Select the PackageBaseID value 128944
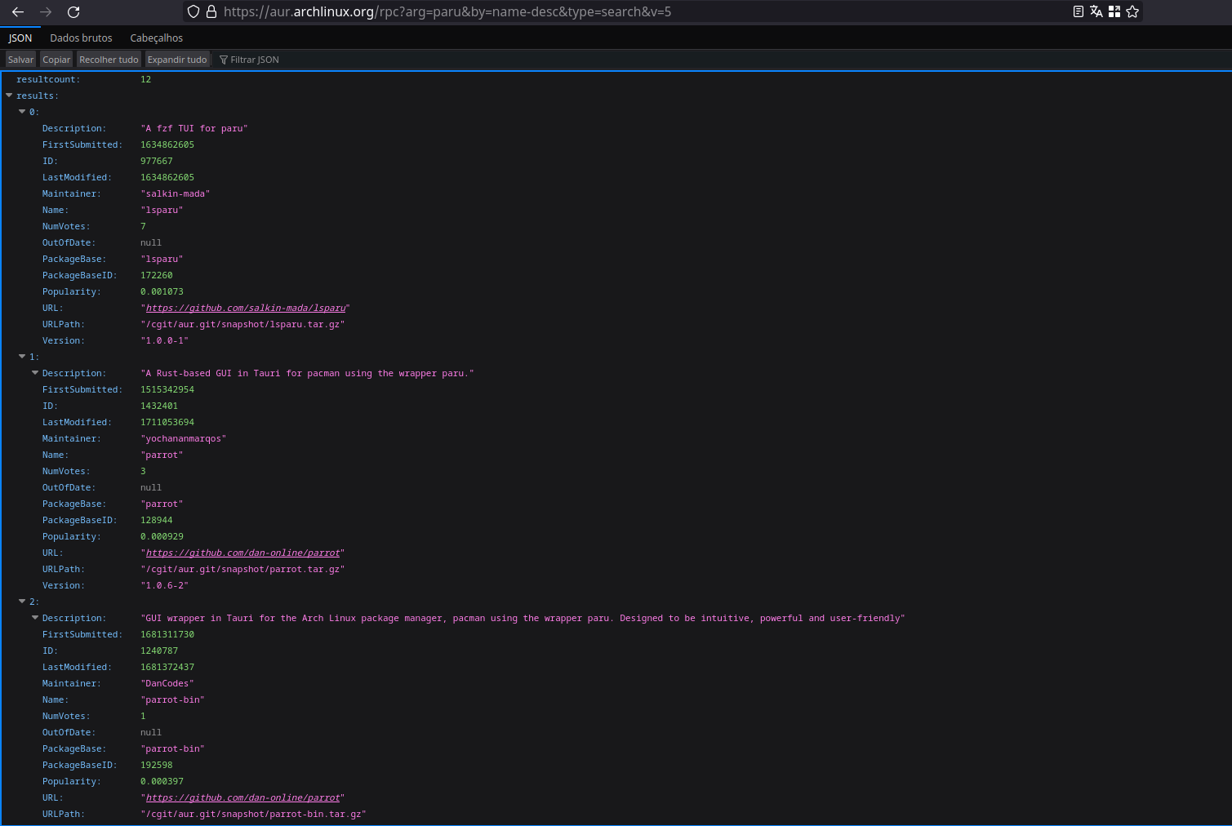Screen dimensions: 1232x826 coord(157,520)
